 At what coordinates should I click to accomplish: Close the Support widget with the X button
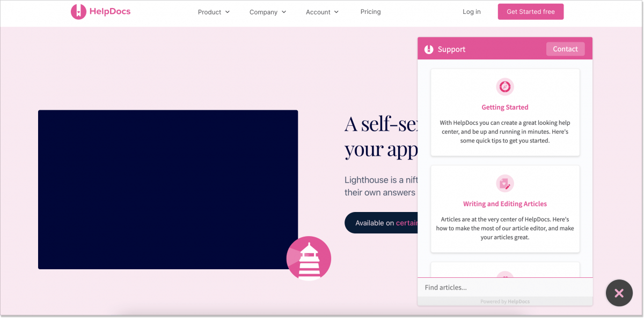pyautogui.click(x=619, y=293)
